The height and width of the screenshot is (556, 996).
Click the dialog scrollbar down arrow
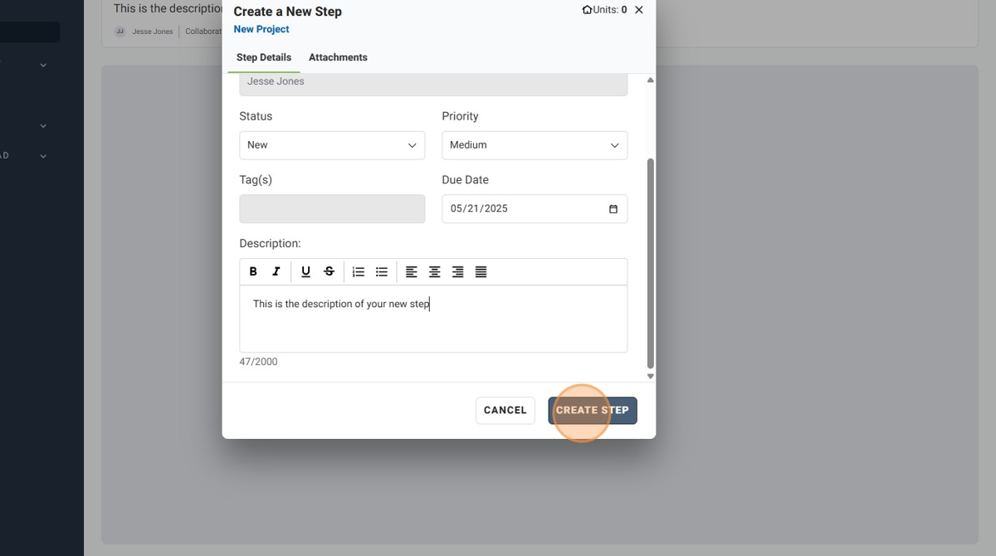pyautogui.click(x=651, y=376)
